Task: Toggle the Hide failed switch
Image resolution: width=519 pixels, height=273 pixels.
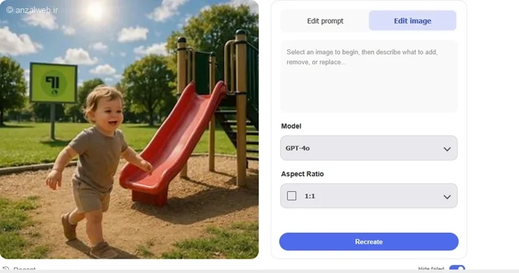Action: tap(457, 268)
